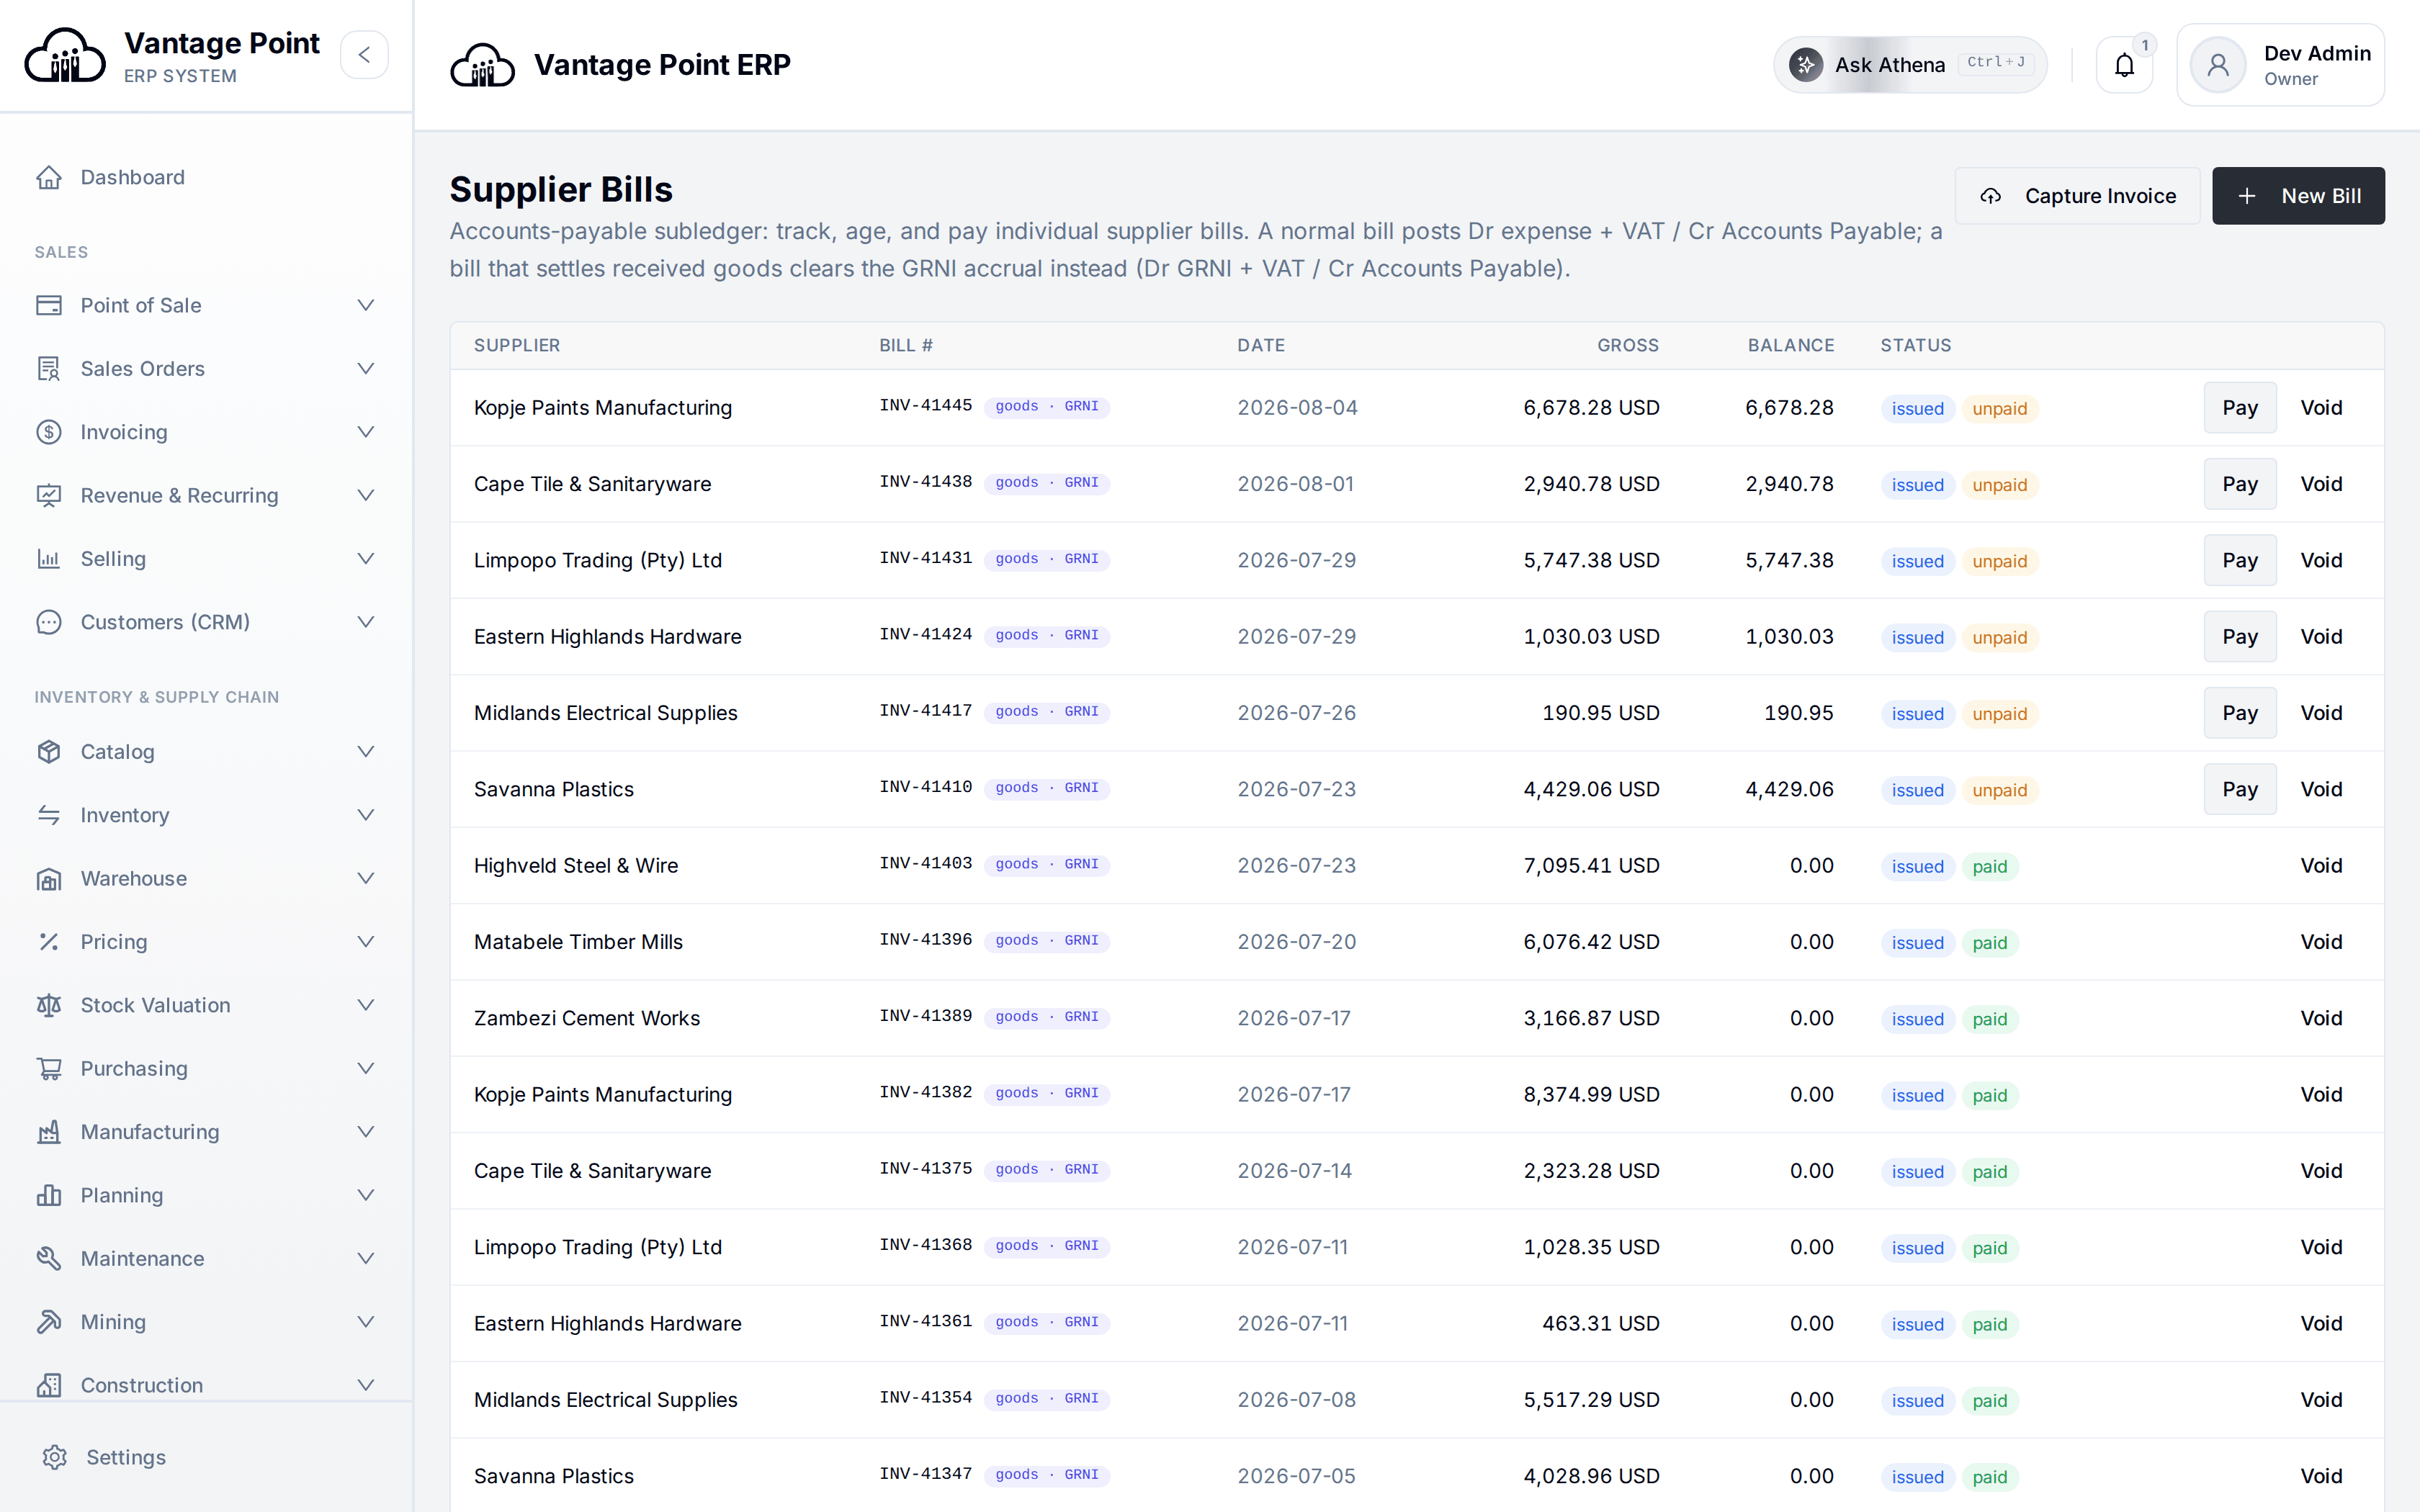Expand the Point of Sale chevron
2420x1512 pixels.
366,305
